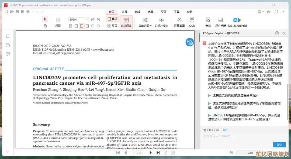Ask suggested question 该论文研究的物质分别提高或降低
The width and height of the screenshot is (291, 159).
[x=244, y=105]
